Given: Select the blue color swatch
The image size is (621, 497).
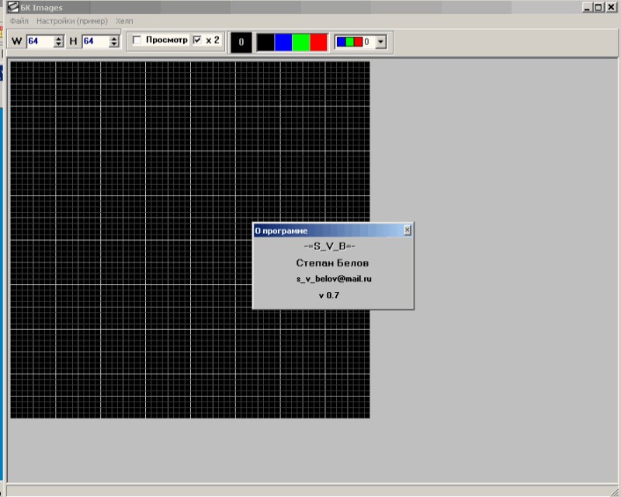Looking at the screenshot, I should (283, 42).
